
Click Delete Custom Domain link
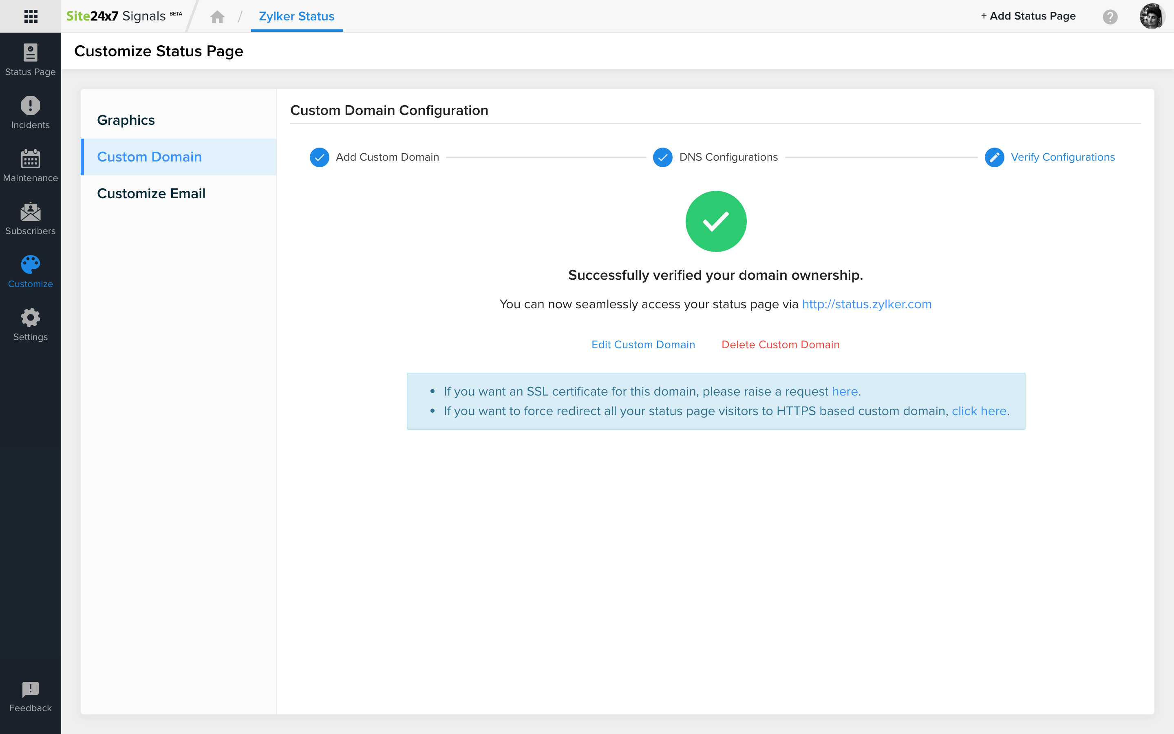pos(780,345)
